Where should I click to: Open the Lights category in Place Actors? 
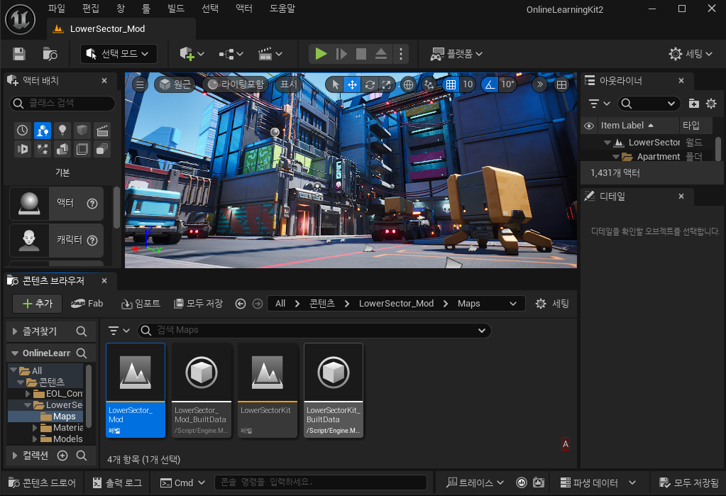62,131
